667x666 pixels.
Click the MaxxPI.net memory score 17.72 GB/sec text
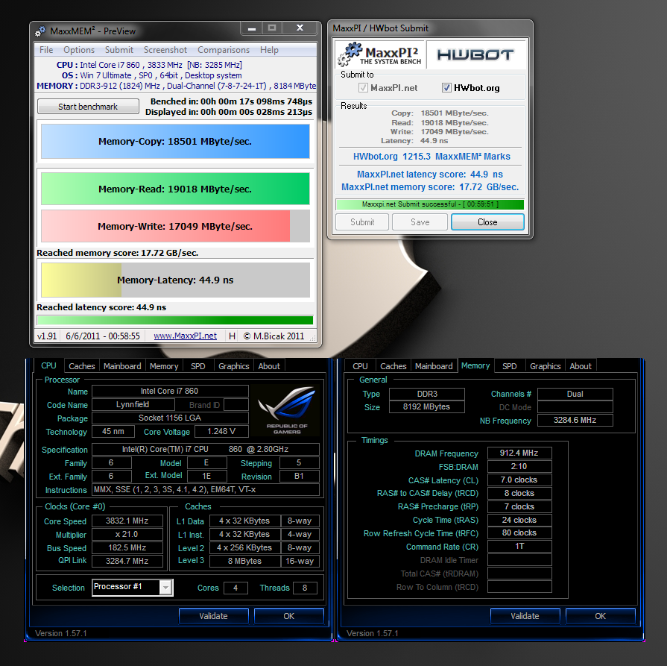(430, 187)
